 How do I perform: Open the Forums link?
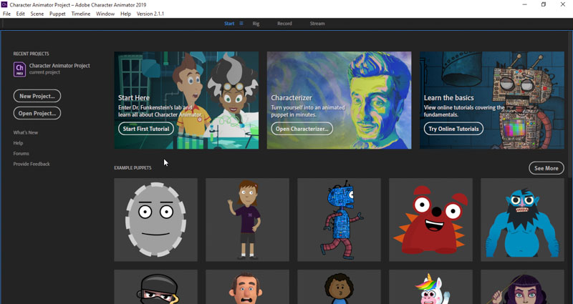(21, 154)
